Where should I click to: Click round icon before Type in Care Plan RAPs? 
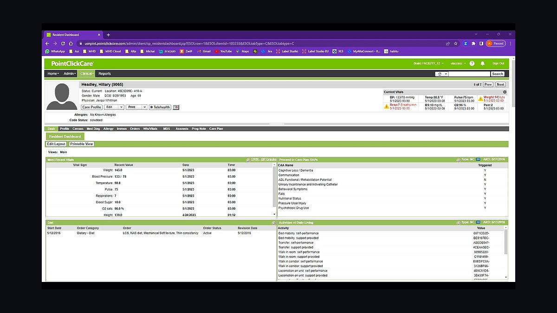coord(459,160)
